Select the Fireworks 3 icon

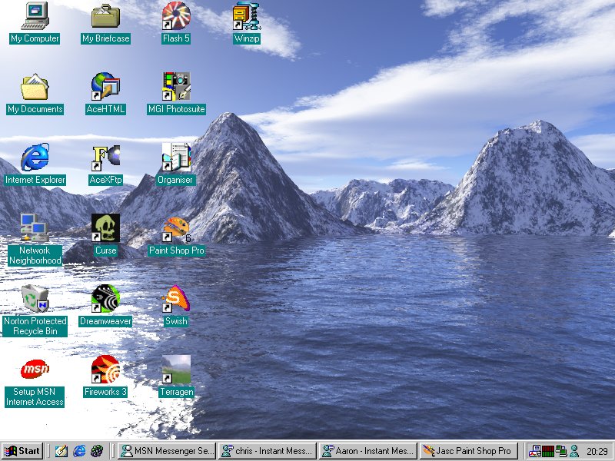point(105,370)
